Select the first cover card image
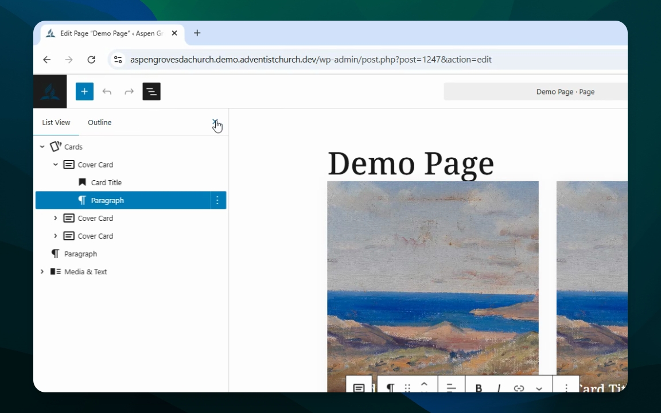661x413 pixels. click(433, 278)
